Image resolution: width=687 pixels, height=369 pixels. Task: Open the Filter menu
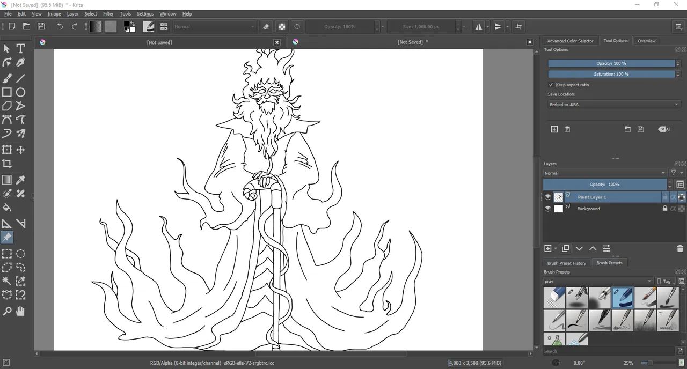108,14
